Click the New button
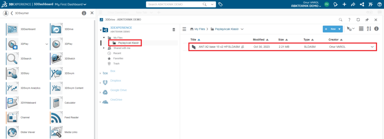 (333, 29)
